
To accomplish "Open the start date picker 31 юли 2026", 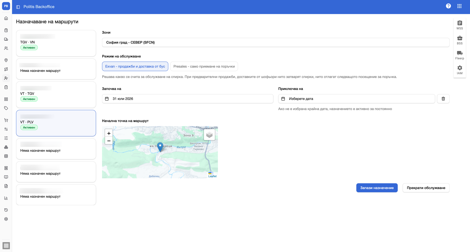I will [x=187, y=99].
